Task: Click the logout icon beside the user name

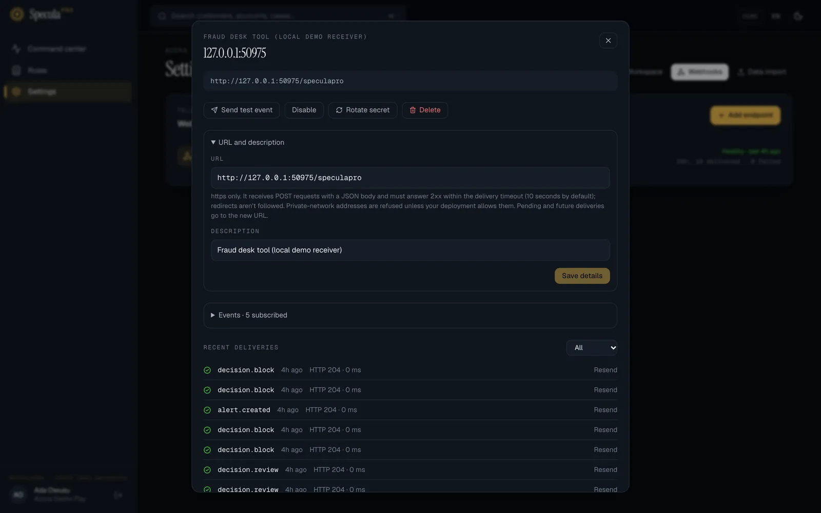Action: point(118,495)
